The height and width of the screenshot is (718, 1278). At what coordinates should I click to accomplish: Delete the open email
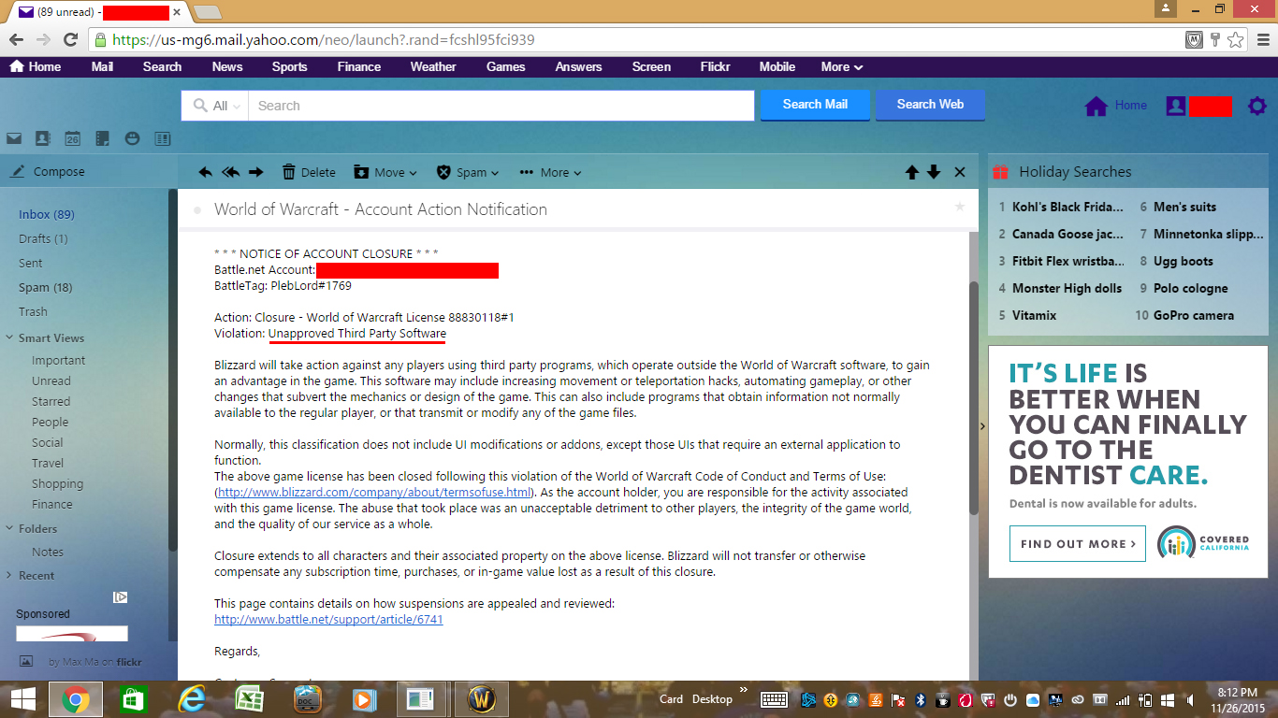[x=309, y=172]
